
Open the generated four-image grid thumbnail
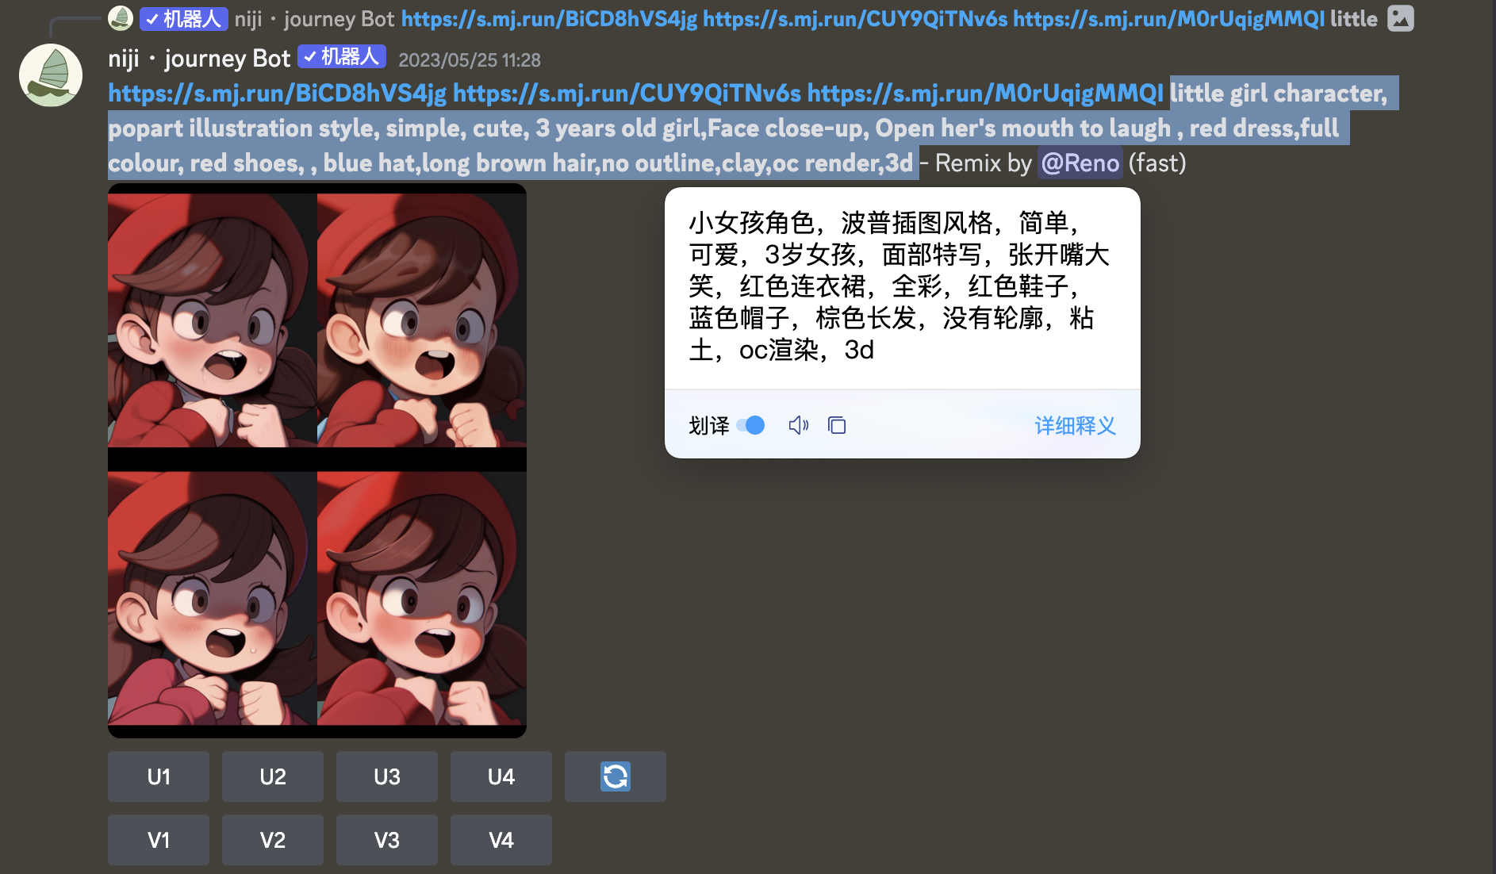click(x=317, y=461)
